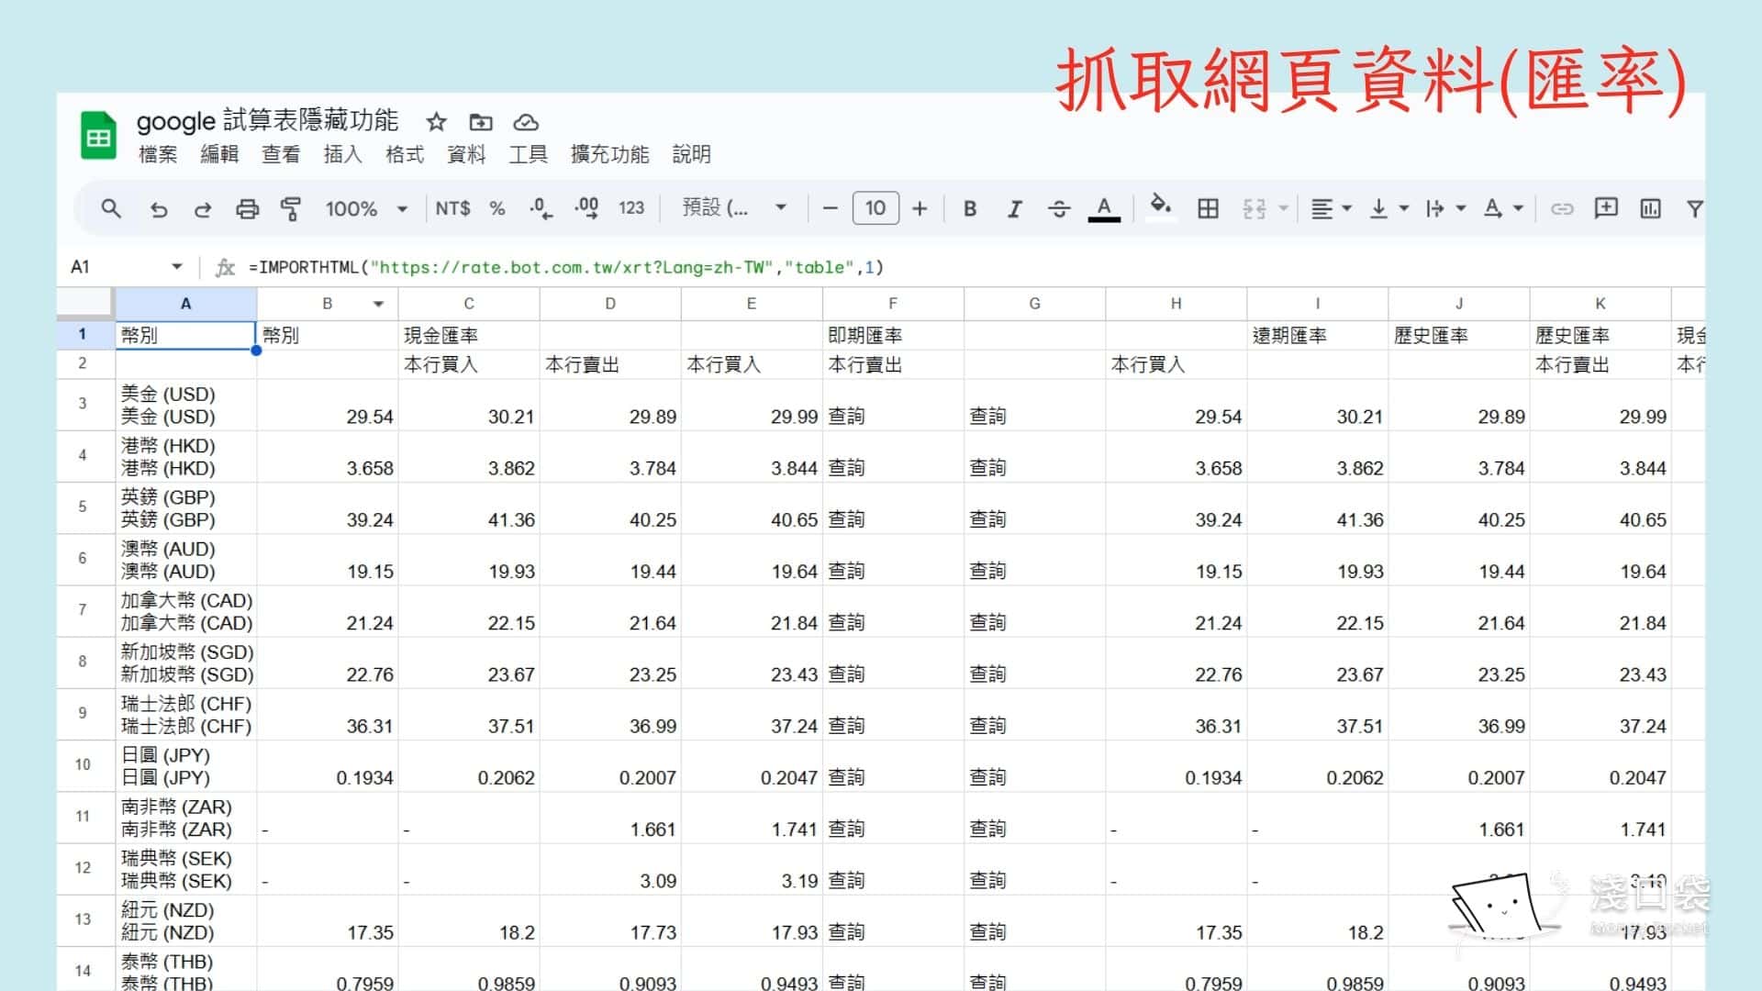Viewport: 1762px width, 991px height.
Task: Toggle strikethrough formatting
Action: tap(1058, 209)
